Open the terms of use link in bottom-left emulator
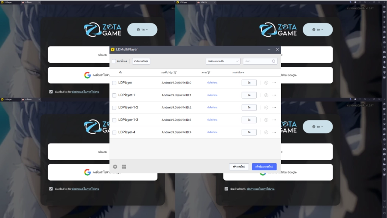The width and height of the screenshot is (387, 218). click(x=85, y=189)
